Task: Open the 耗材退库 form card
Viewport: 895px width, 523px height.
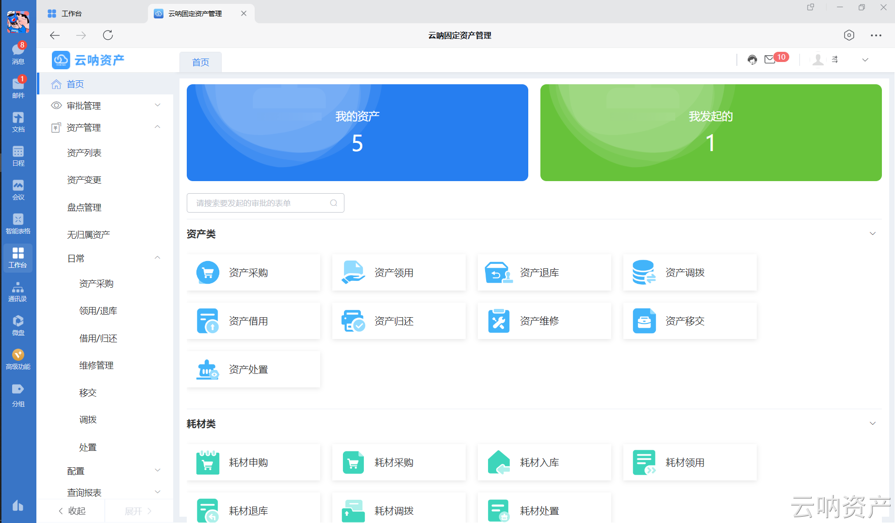Action: tap(253, 508)
